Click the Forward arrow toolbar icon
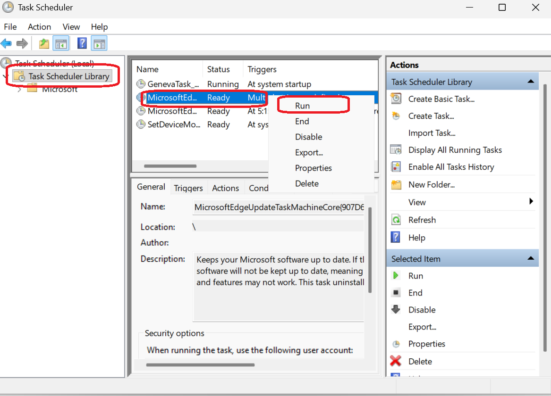This screenshot has height=396, width=551. tap(22, 43)
